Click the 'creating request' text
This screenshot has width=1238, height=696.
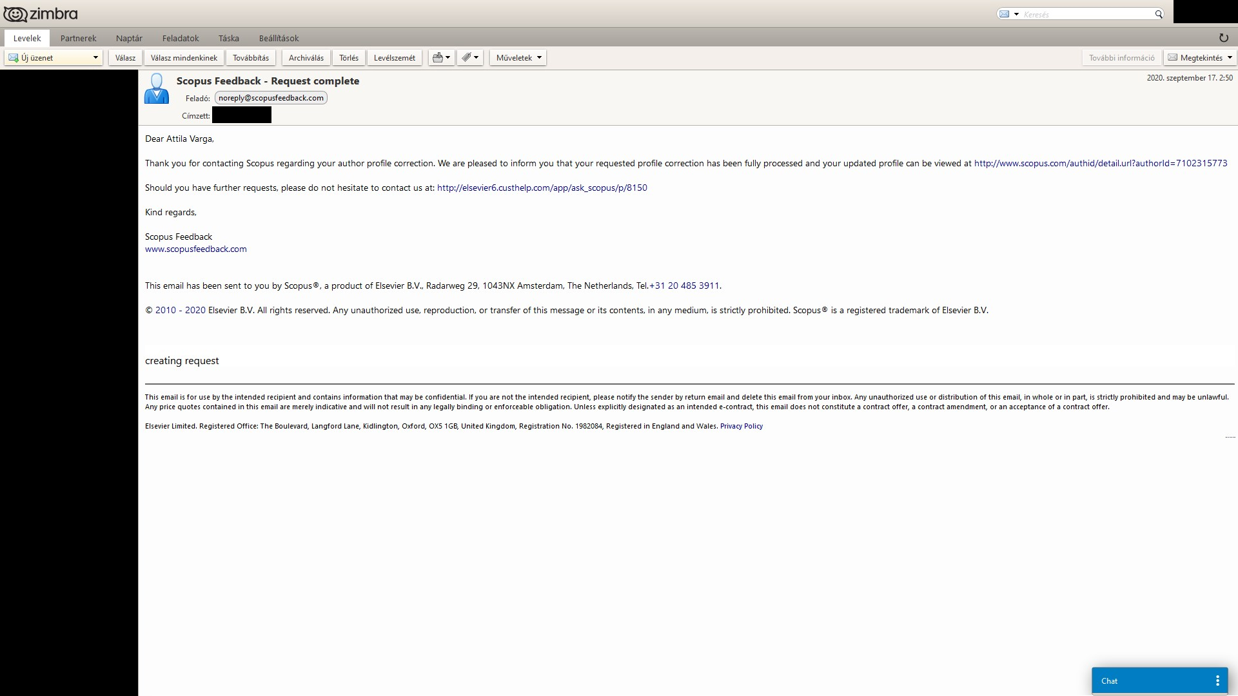[x=182, y=361]
